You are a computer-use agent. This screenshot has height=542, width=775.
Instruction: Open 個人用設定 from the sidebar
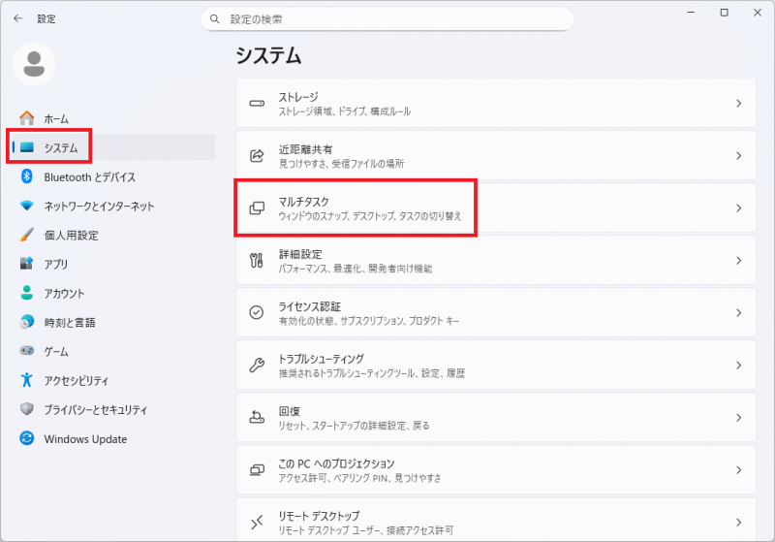[71, 236]
